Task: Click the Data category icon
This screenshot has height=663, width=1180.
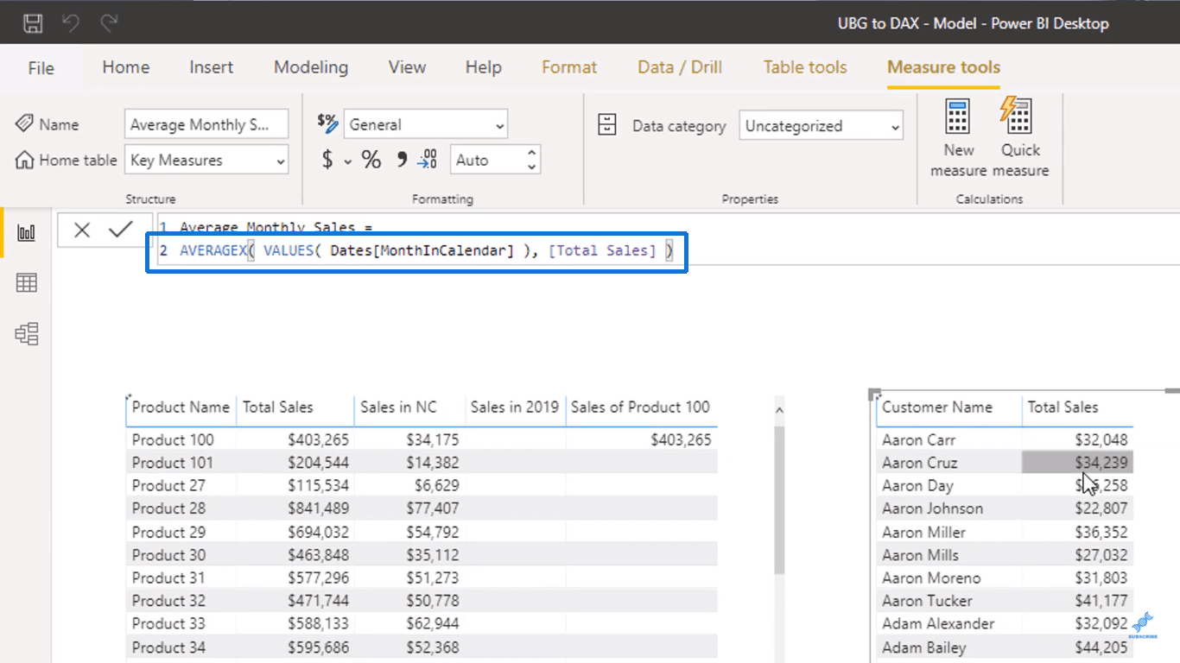Action: coord(608,125)
